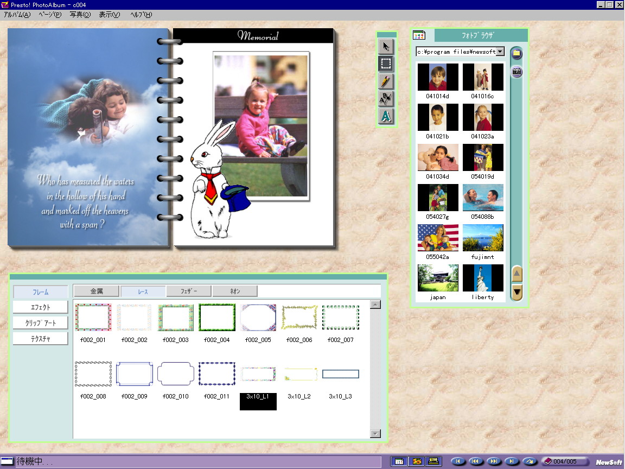This screenshot has width=625, height=469.
Task: Open the folder path dropdown
Action: click(500, 52)
